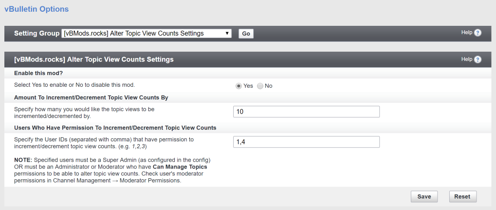Screen dimensions: 496x210
Task: Open the Setting Group dropdown
Action: (x=147, y=33)
